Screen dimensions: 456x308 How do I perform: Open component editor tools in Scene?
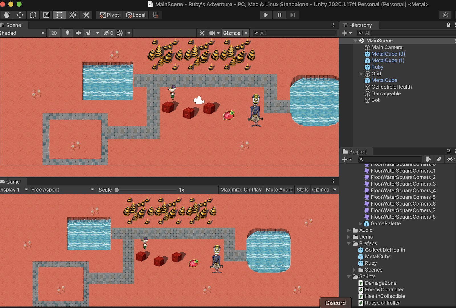[202, 33]
